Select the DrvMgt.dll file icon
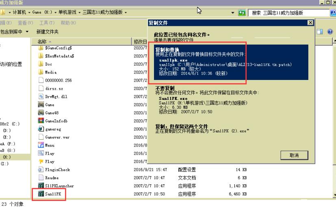This screenshot has width=336, height=207. 41,96
